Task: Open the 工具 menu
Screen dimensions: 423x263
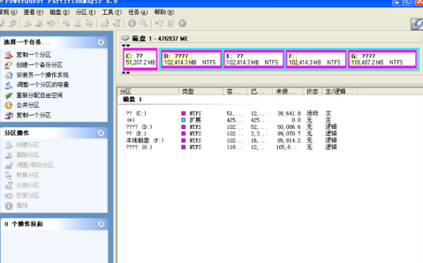Action: (x=111, y=12)
